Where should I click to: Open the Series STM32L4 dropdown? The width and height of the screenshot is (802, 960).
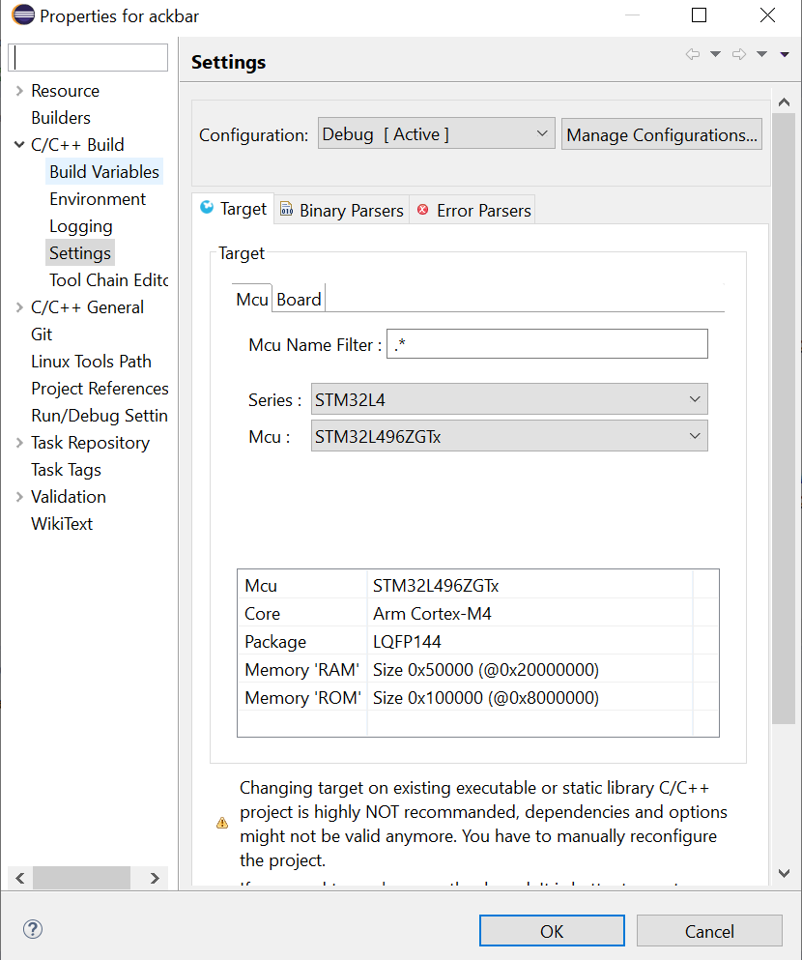tap(508, 399)
